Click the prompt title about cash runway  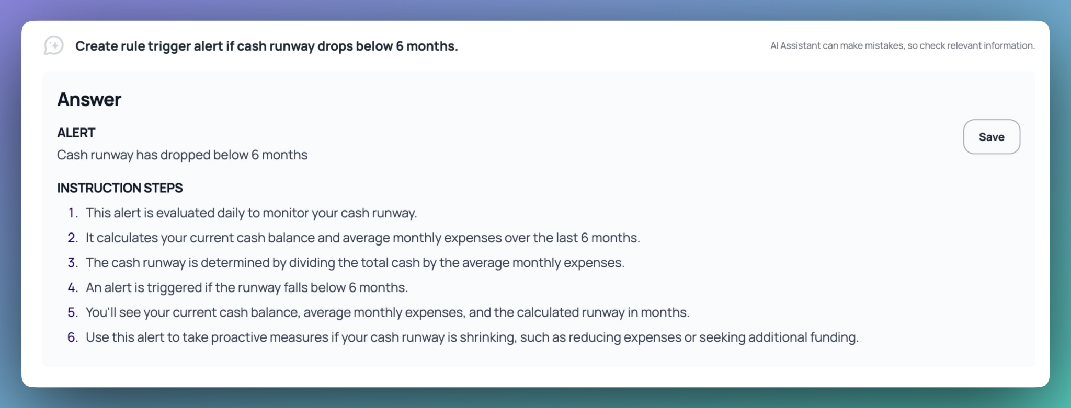(267, 46)
